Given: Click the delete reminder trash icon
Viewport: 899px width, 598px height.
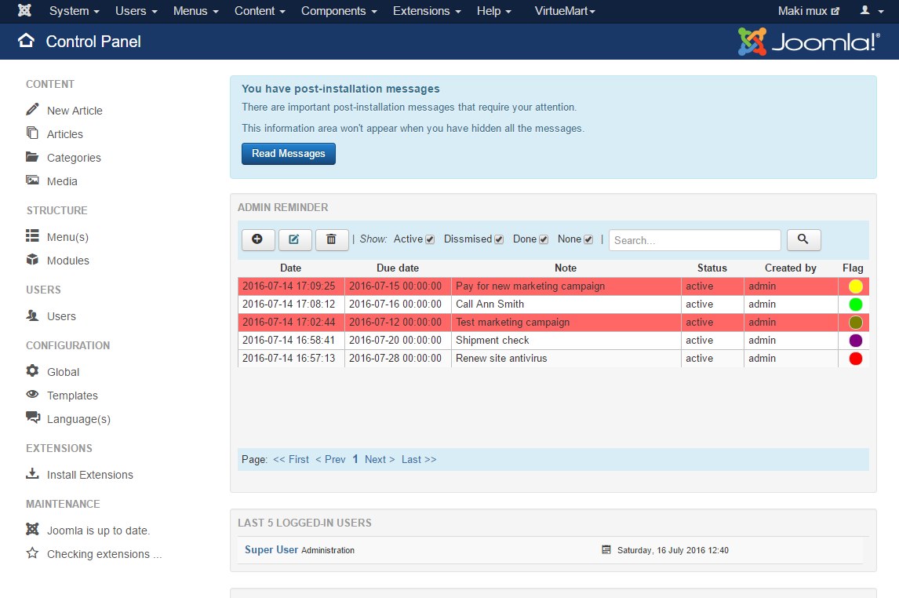Looking at the screenshot, I should [x=332, y=240].
